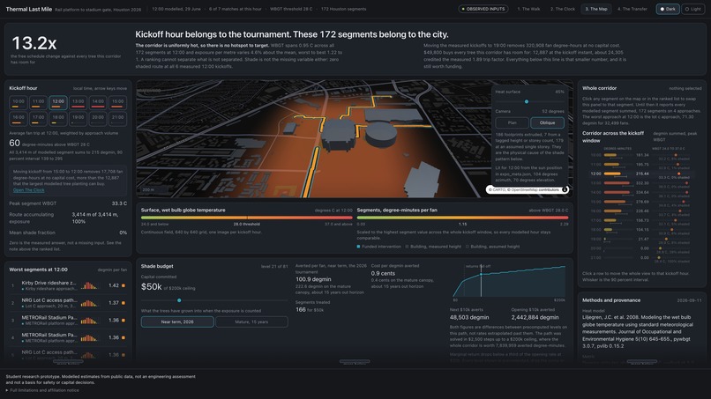The width and height of the screenshot is (711, 399).
Task: Switch to the Dark theme
Action: [668, 9]
